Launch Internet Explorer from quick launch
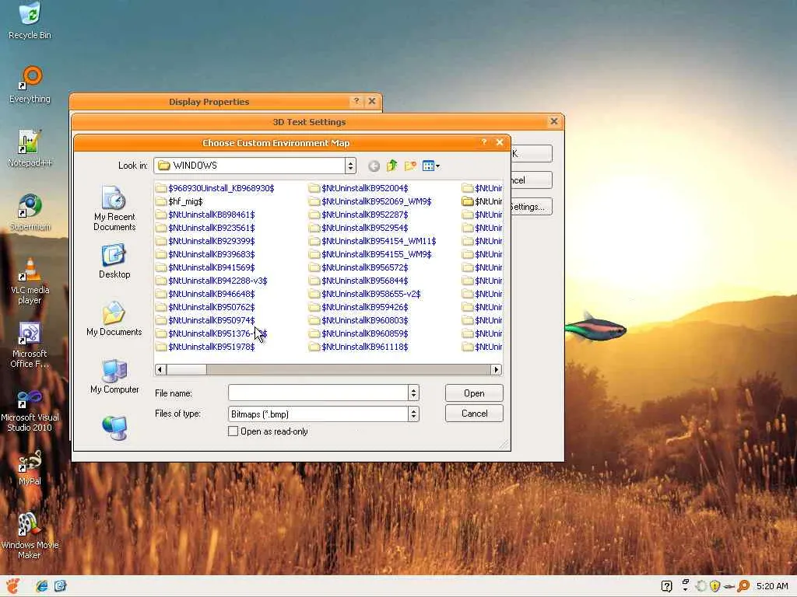Image resolution: width=797 pixels, height=597 pixels. coord(42,586)
